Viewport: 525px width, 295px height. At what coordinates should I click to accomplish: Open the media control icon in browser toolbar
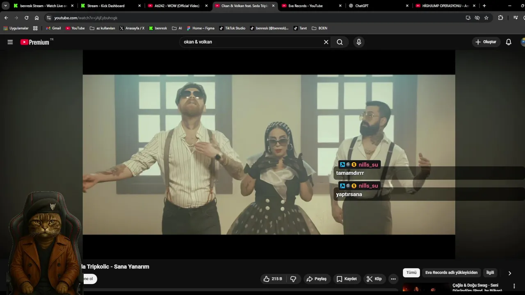pos(516,18)
